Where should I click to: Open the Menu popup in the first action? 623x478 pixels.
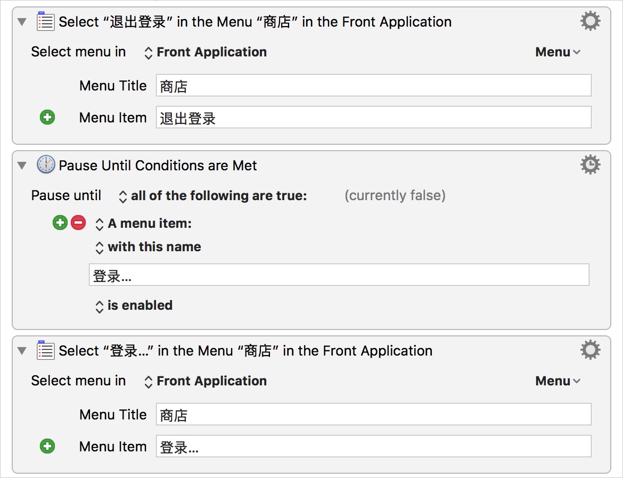click(x=558, y=52)
